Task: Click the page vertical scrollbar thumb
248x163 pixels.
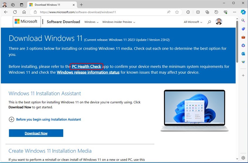Action: pyautogui.click(x=237, y=41)
